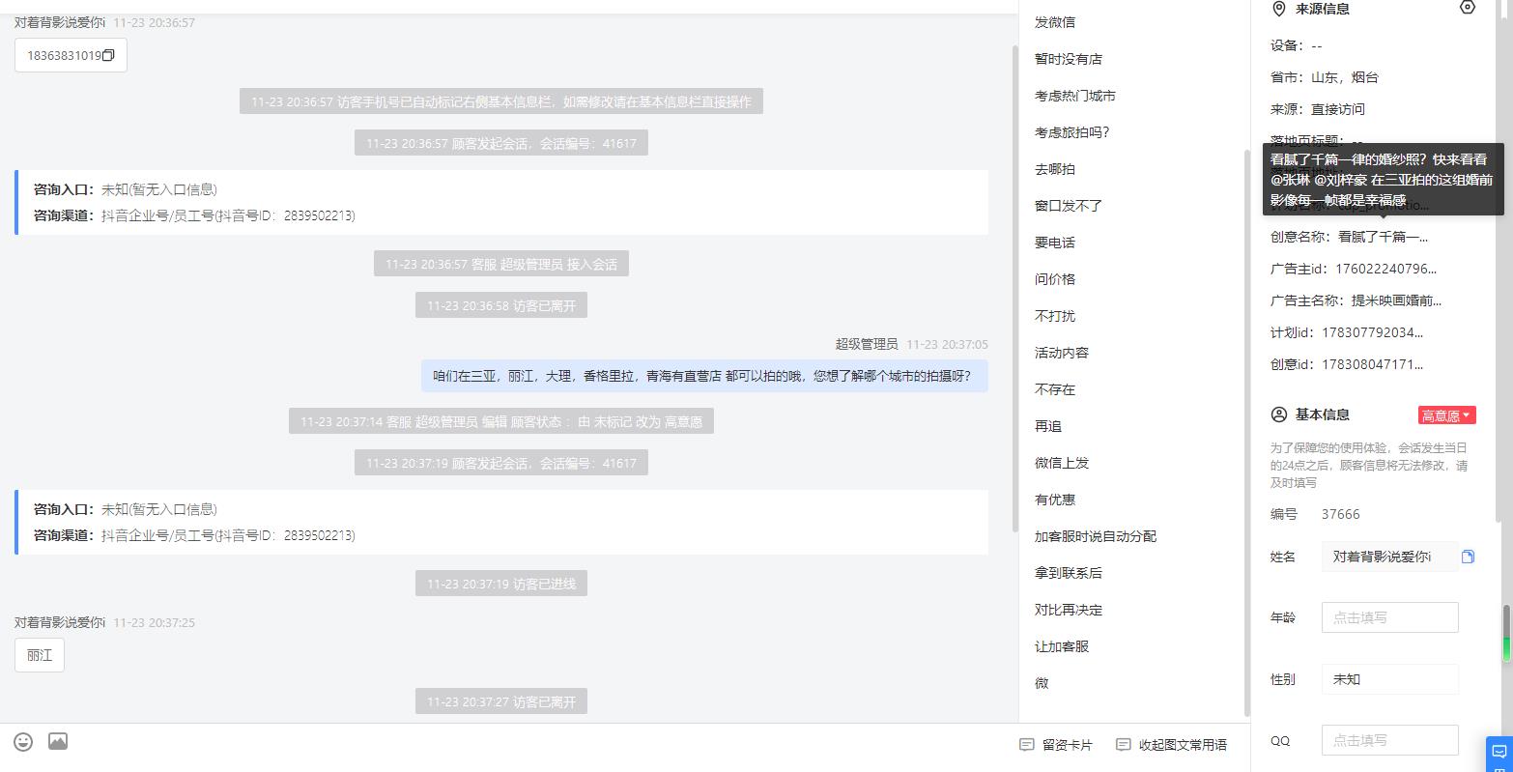The width and height of the screenshot is (1513, 772).
Task: Open the emoji picker icon
Action: [23, 742]
